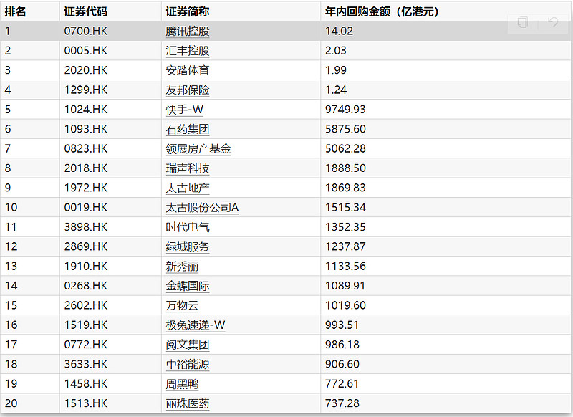Image resolution: width=573 pixels, height=417 pixels.
Task: Open the 瑞声科技 stock link
Action: (x=188, y=168)
